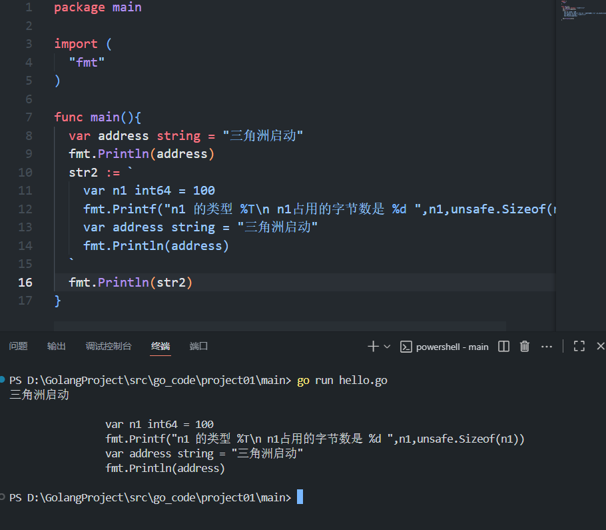Click on "func main(){" in the editor
The height and width of the screenshot is (530, 606).
[x=98, y=117]
